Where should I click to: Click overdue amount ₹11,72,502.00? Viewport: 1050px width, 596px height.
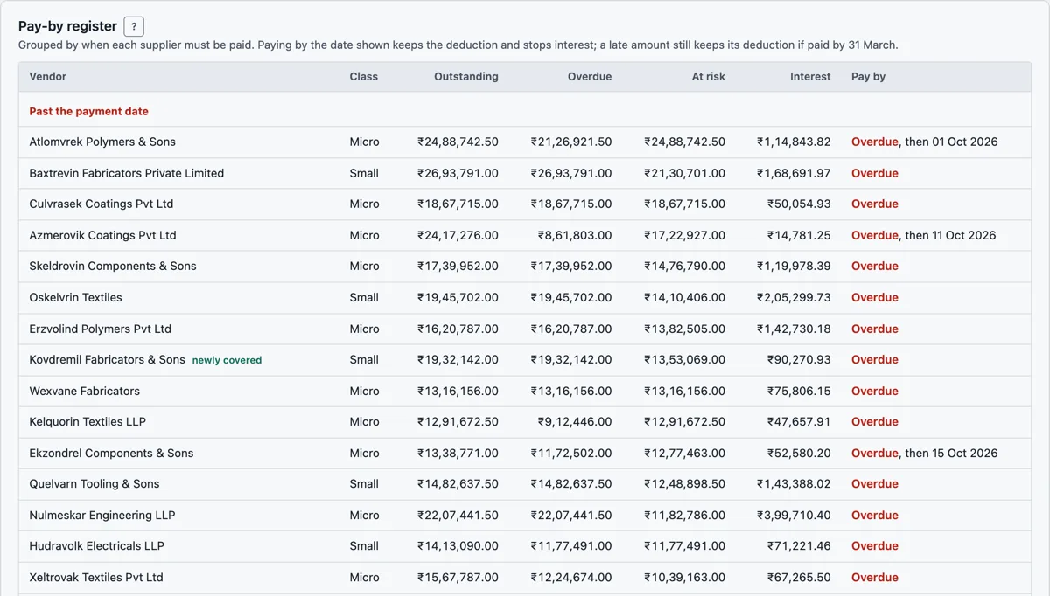point(571,453)
